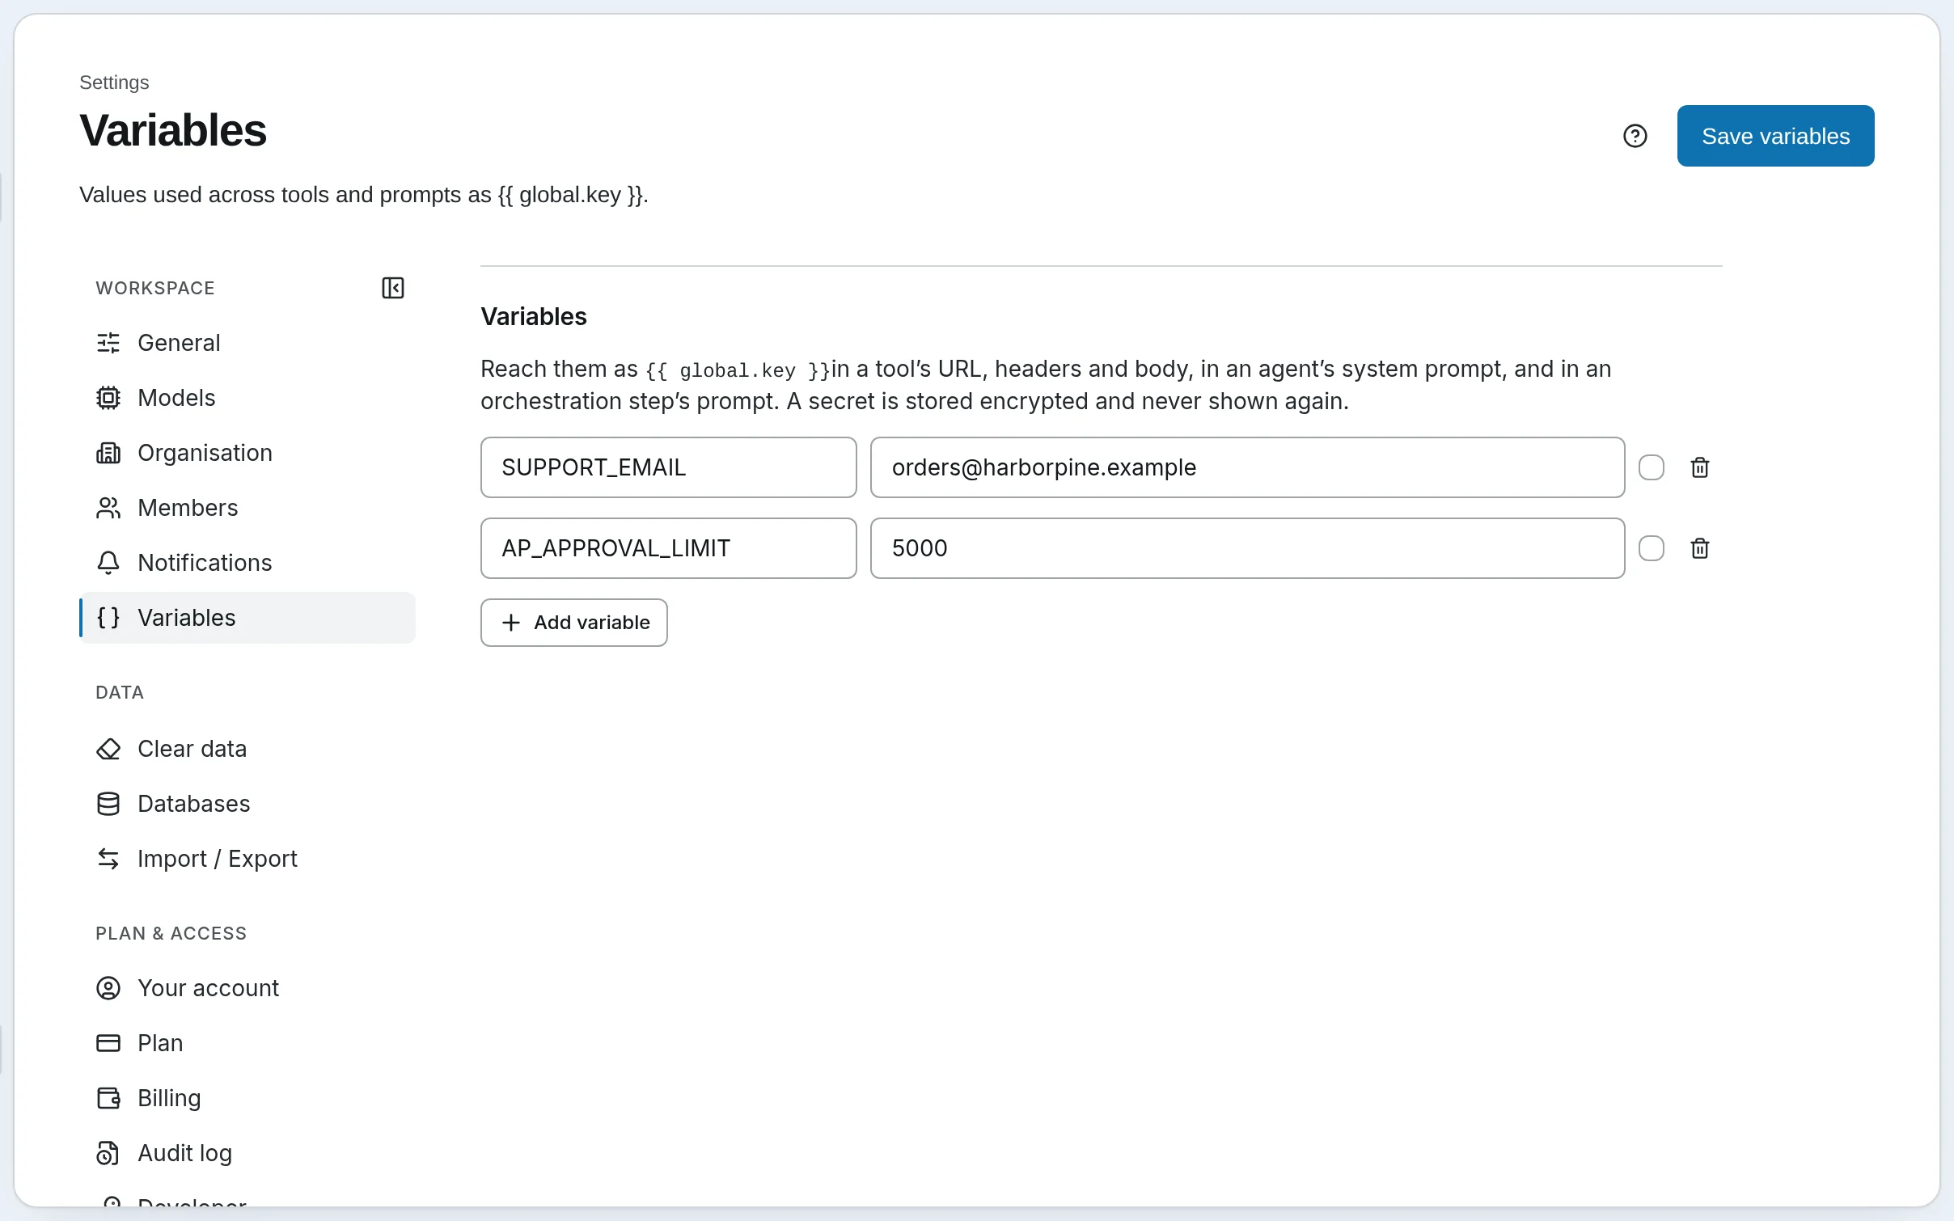
Task: Open Audit log page
Action: (247, 1153)
